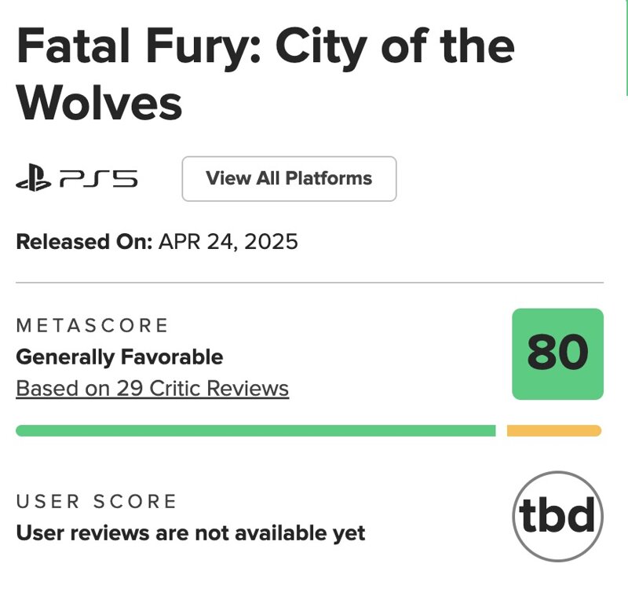Click the horizontal divider under release date
Screen dimensions: 628x611
309,283
